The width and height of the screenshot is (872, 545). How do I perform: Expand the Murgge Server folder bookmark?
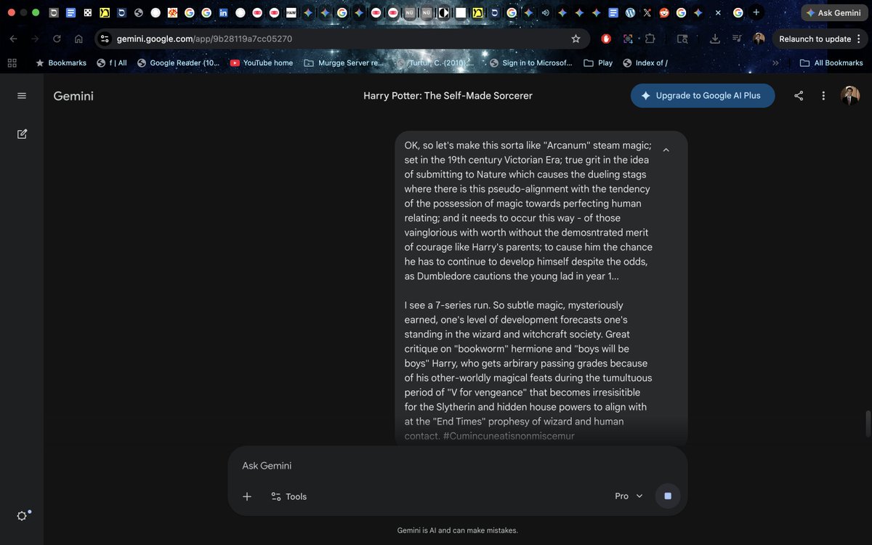(x=344, y=62)
